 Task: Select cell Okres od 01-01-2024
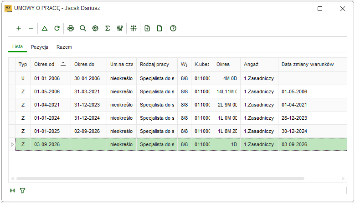pyautogui.click(x=51, y=118)
